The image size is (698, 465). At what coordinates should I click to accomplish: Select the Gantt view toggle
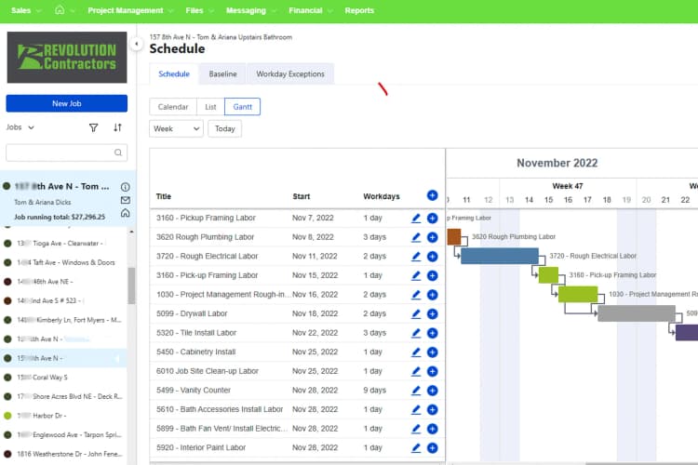(x=242, y=107)
